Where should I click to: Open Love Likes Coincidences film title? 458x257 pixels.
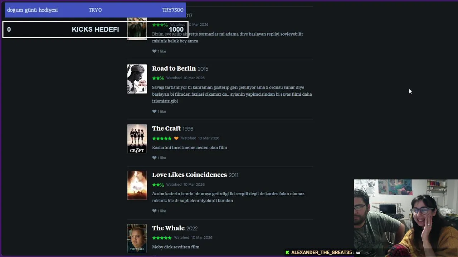click(189, 175)
